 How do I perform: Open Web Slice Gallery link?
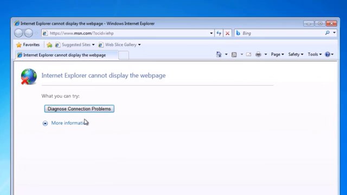click(x=118, y=44)
